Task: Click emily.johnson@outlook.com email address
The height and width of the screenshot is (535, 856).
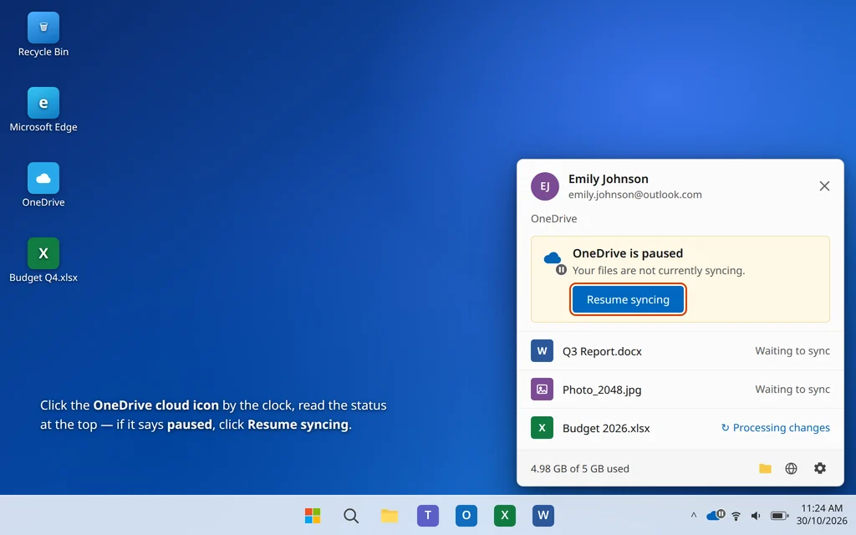Action: click(x=635, y=194)
